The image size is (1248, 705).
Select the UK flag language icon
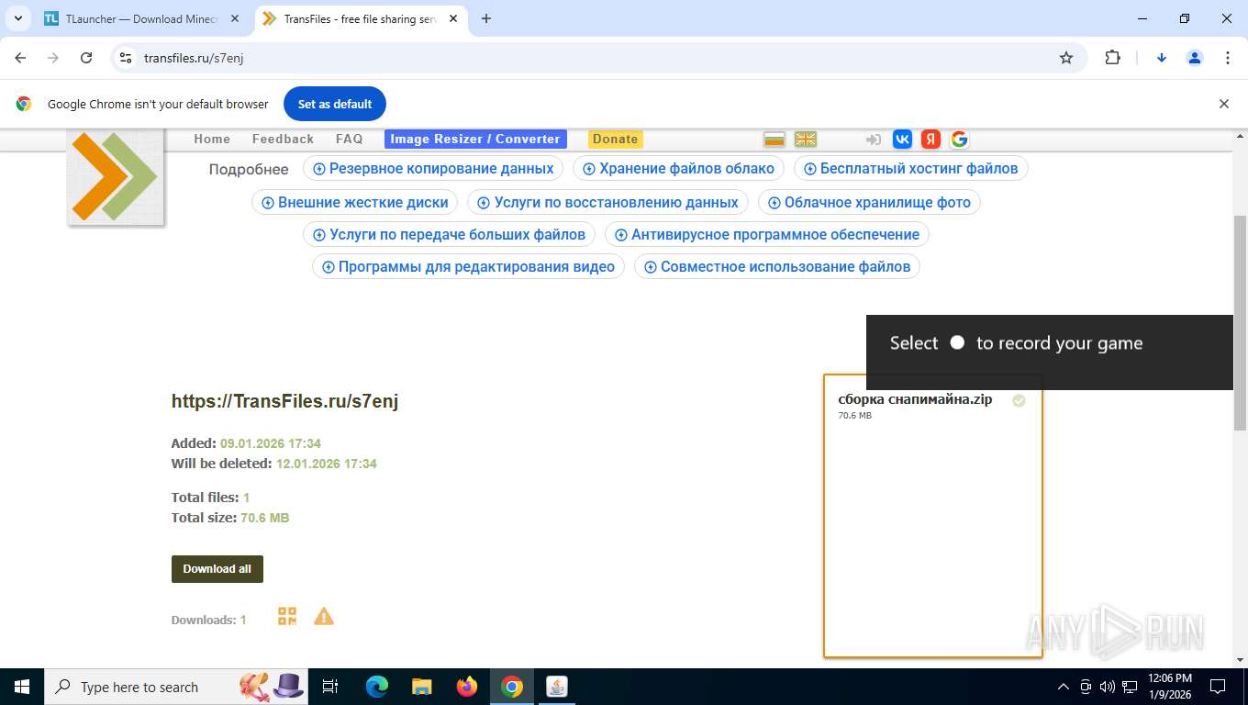click(805, 140)
